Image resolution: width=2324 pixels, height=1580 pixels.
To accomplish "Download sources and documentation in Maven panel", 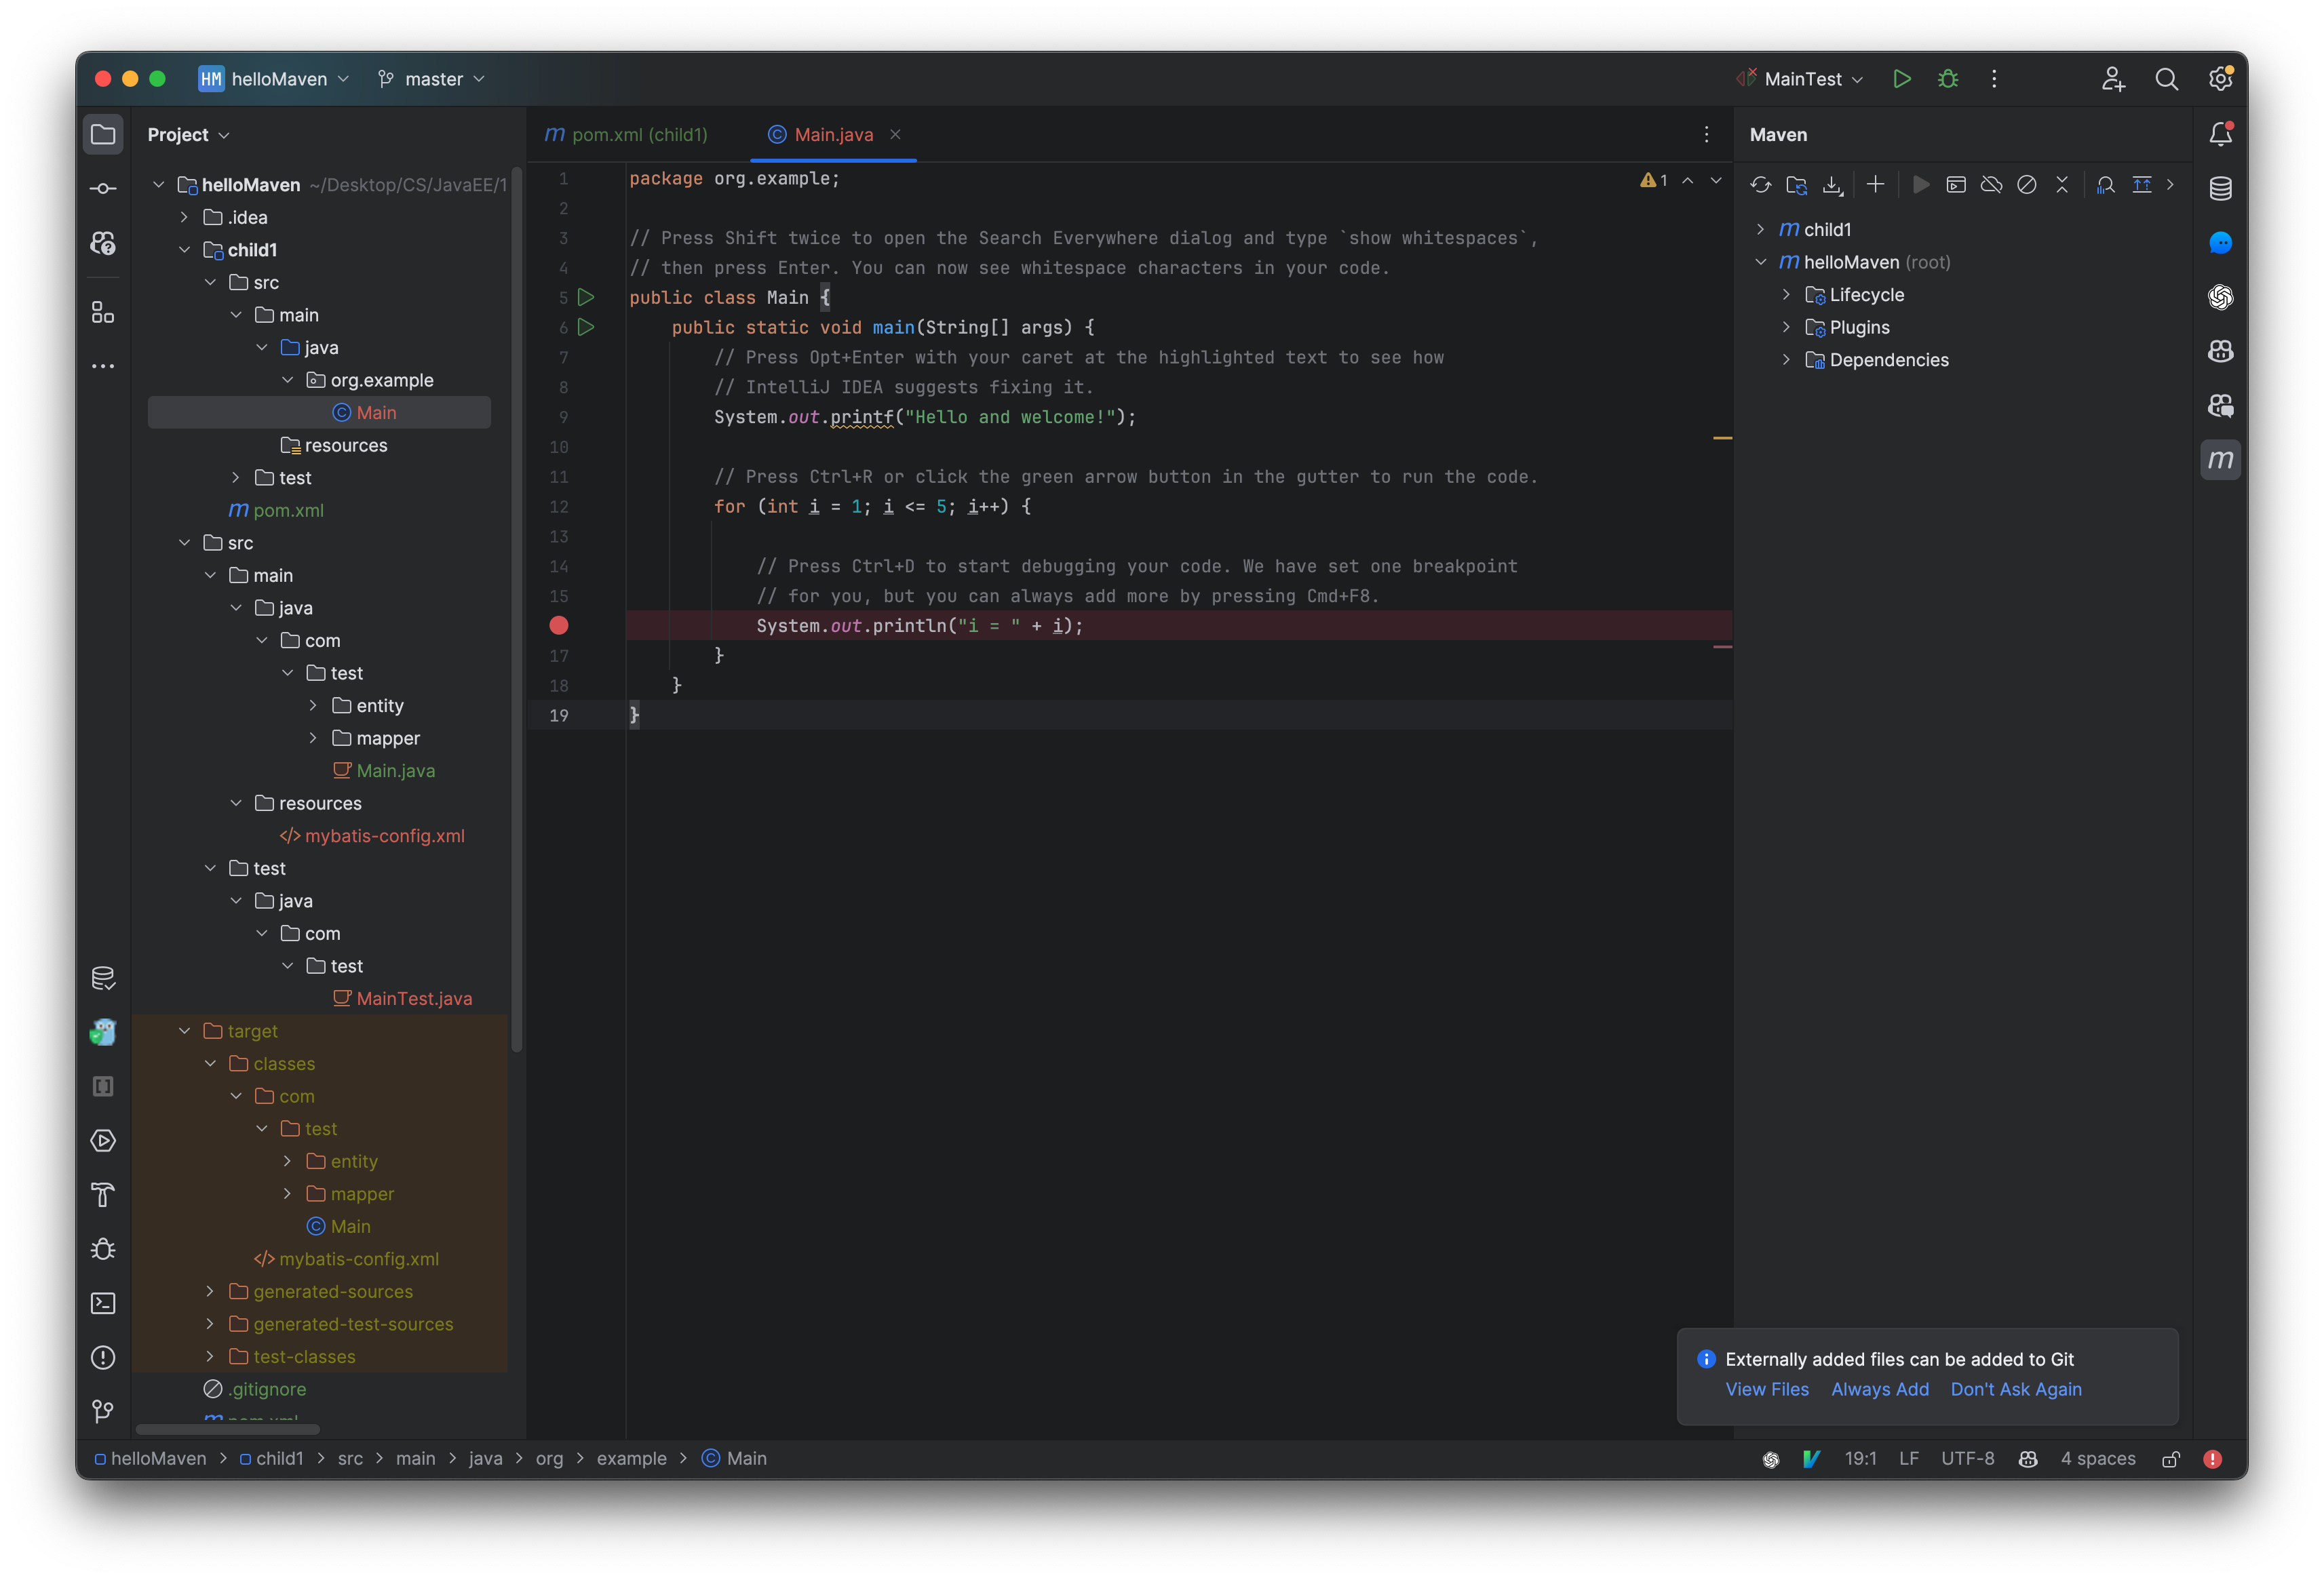I will point(1832,185).
